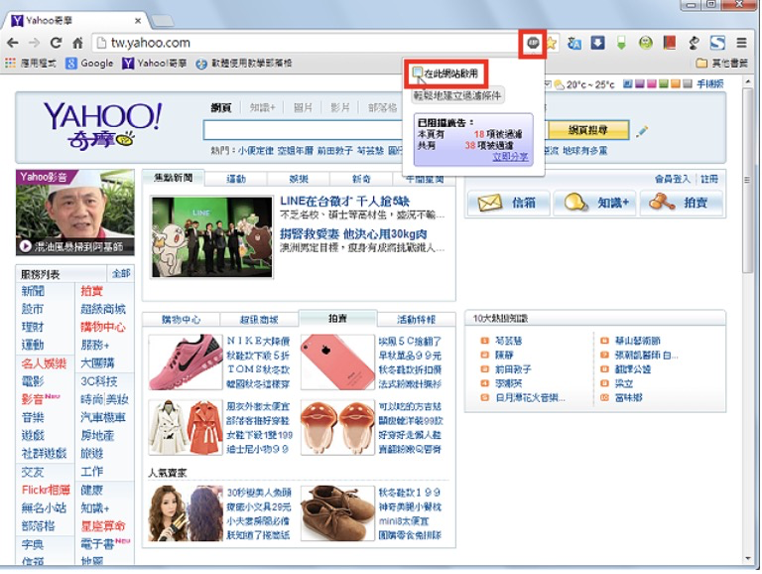Open the pink iPhone 5C thumbnail
Image resolution: width=762 pixels, height=574 pixels.
coord(337,361)
